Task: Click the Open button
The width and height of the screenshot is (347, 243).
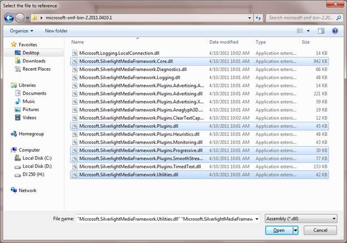Action: 279,230
